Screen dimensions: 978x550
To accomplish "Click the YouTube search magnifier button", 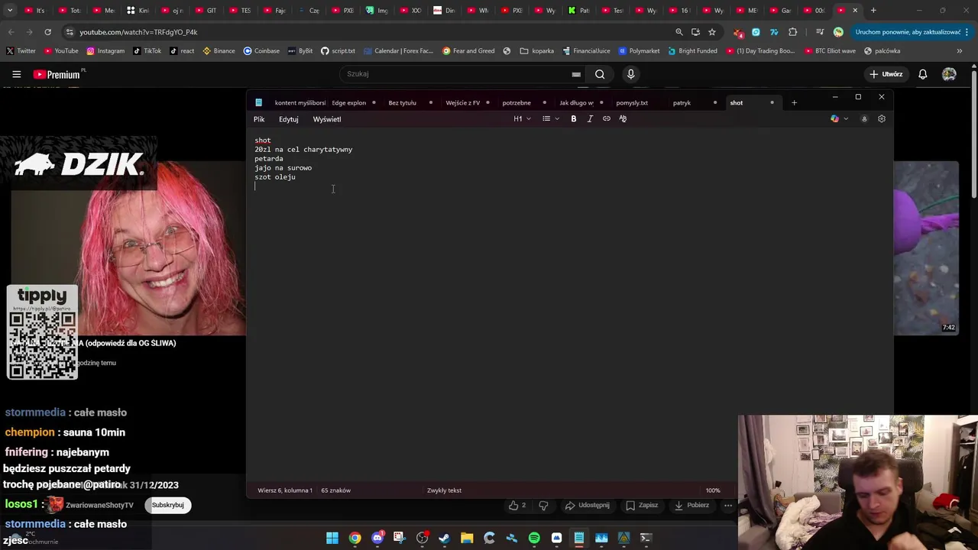I will 600,74.
